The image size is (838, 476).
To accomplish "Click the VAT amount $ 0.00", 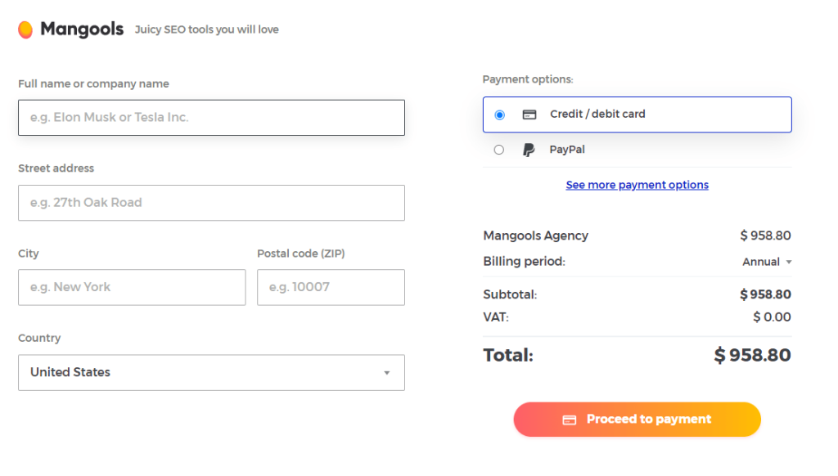I will click(x=773, y=317).
